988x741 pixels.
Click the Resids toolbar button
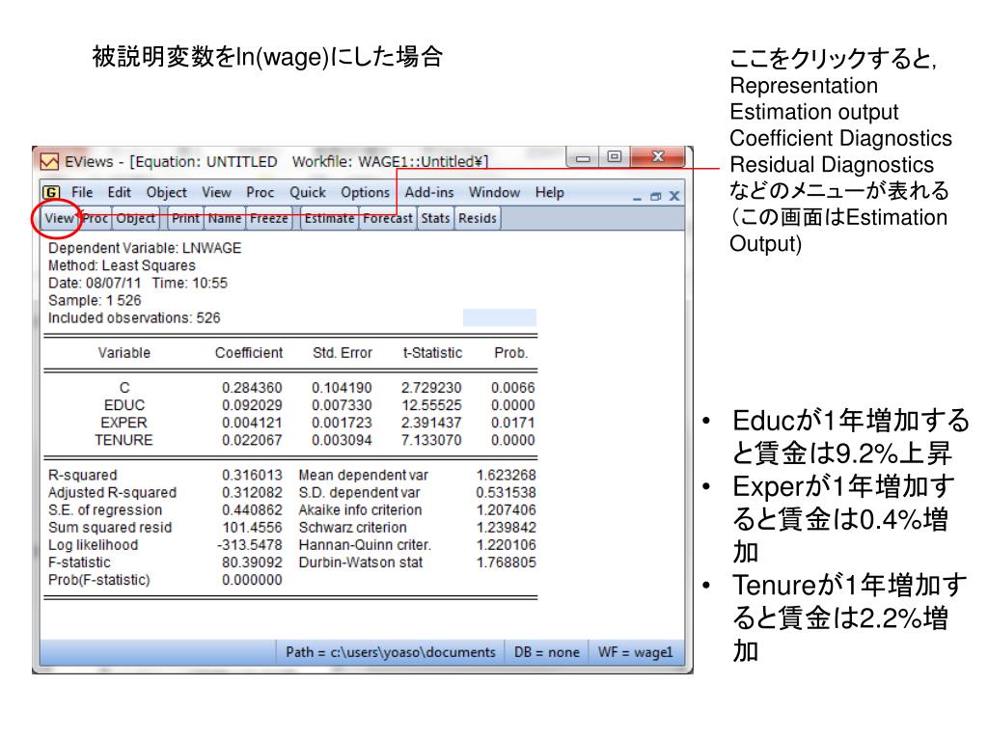point(477,219)
